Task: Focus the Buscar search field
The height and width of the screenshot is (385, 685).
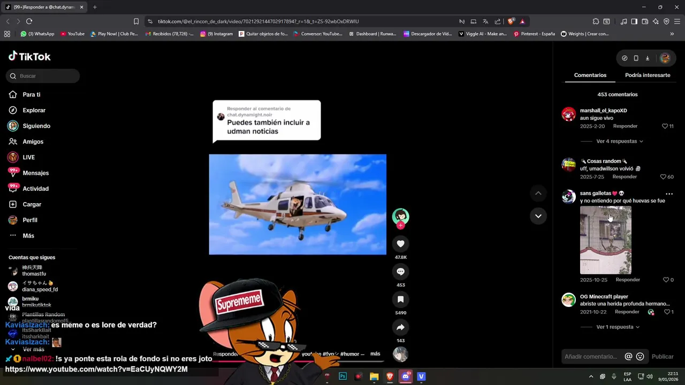Action: tap(43, 76)
